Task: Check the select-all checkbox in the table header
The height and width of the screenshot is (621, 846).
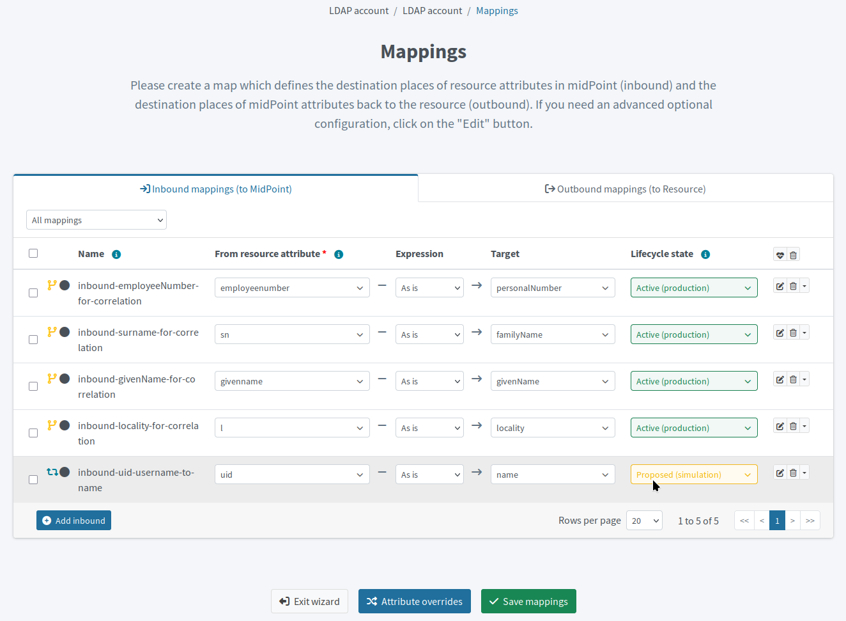Action: pyautogui.click(x=33, y=253)
